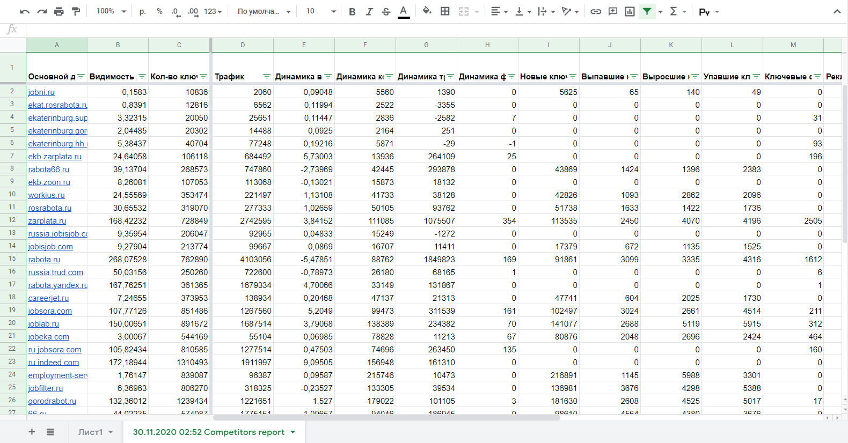This screenshot has width=848, height=443.
Task: Turn off the active filter button
Action: coord(647,11)
